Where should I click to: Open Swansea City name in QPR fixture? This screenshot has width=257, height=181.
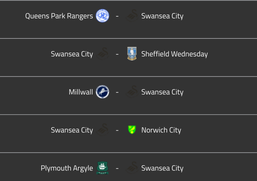(x=162, y=16)
